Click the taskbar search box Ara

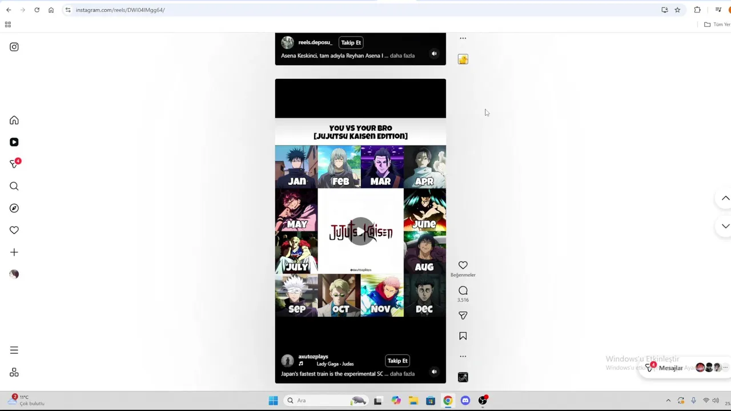click(x=327, y=401)
